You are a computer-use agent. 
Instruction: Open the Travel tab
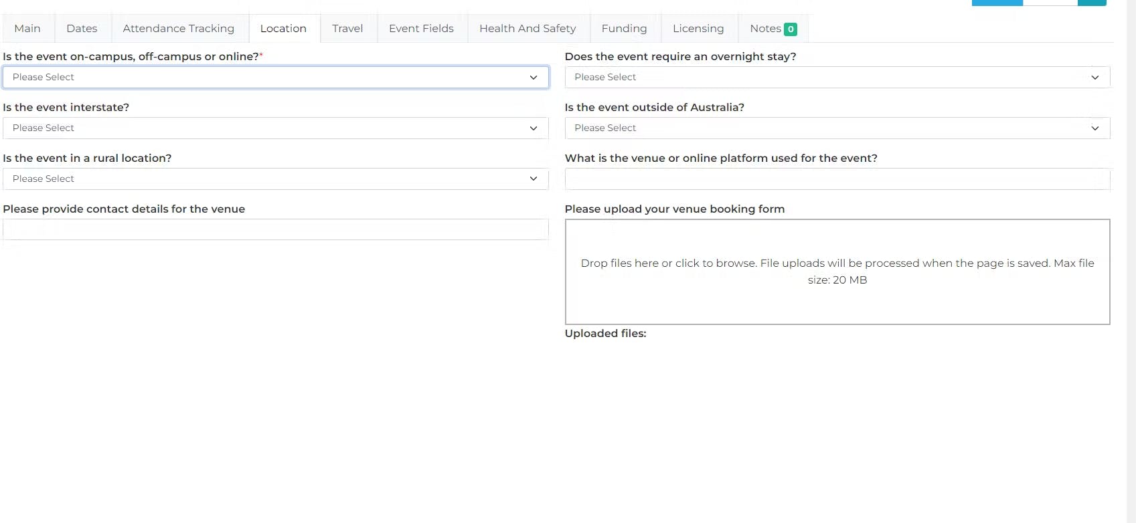347,28
